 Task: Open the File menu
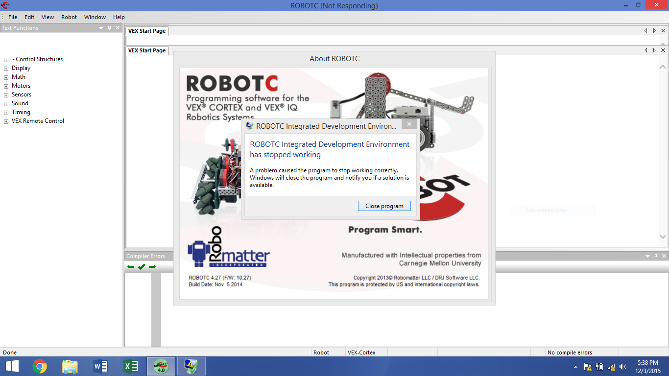click(x=13, y=17)
